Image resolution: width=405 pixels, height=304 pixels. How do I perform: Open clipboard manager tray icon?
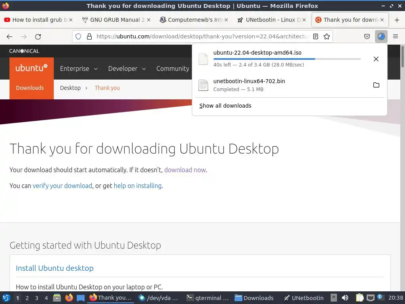click(x=360, y=298)
